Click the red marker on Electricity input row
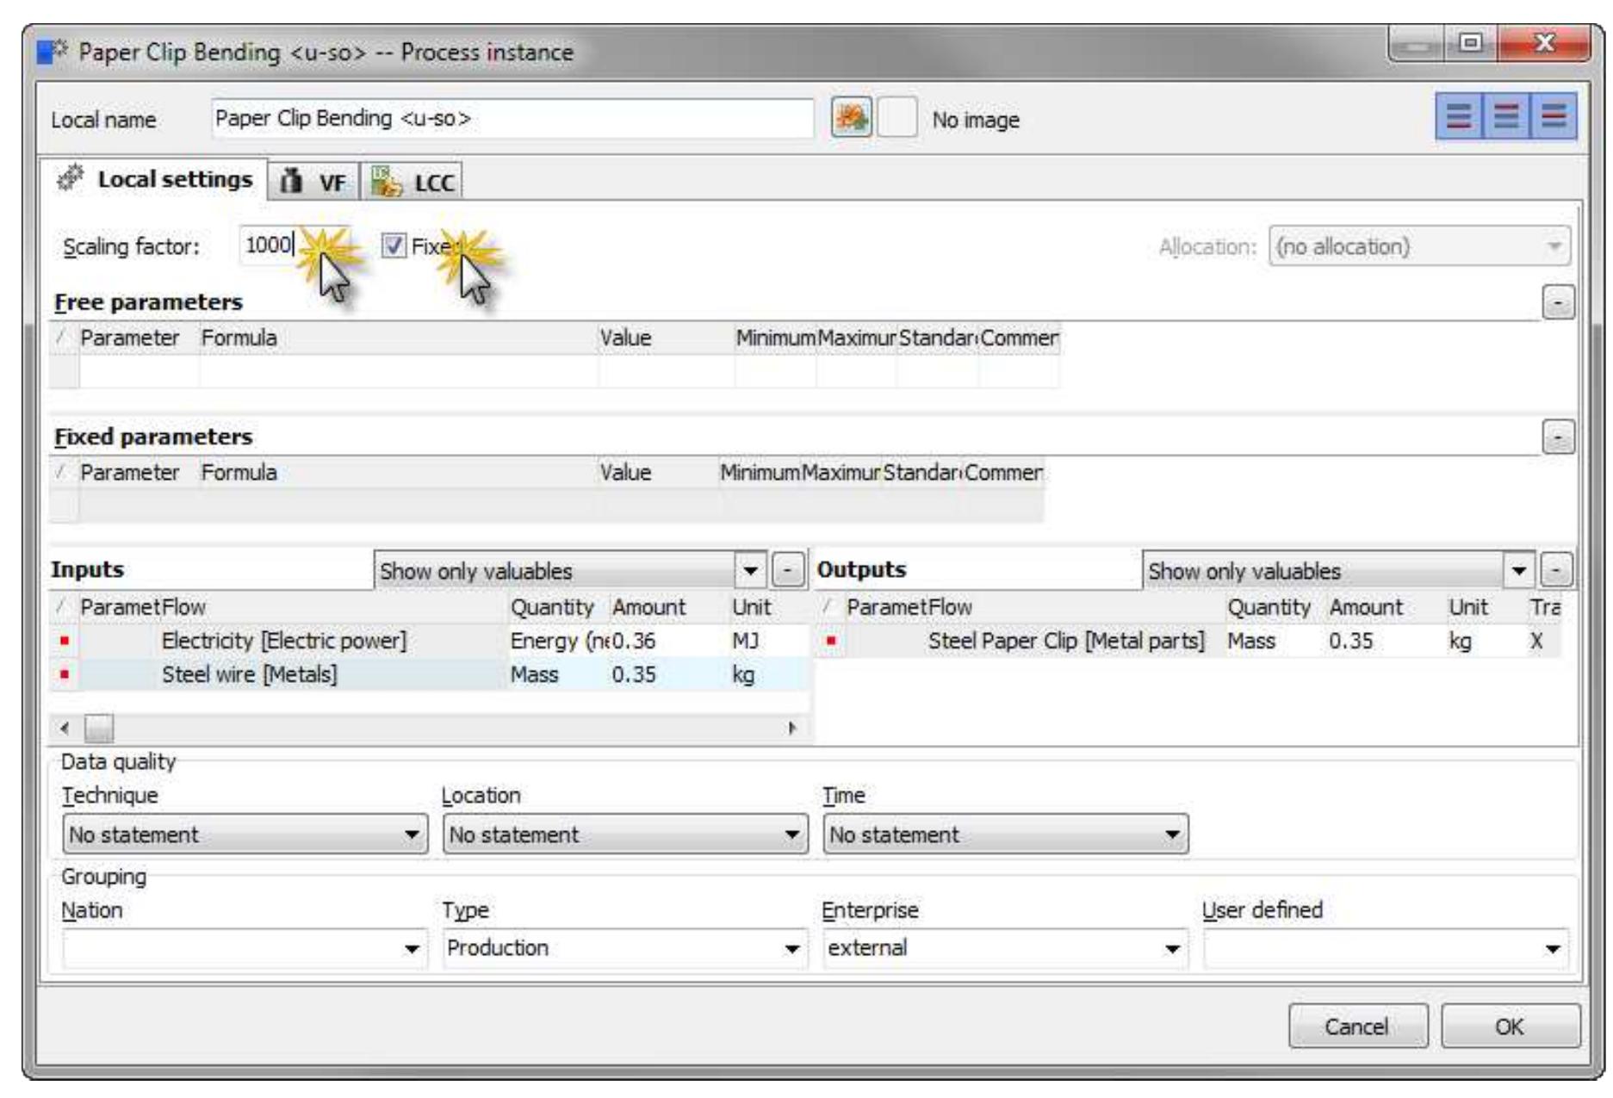Image resolution: width=1613 pixels, height=1098 pixels. pyautogui.click(x=63, y=642)
